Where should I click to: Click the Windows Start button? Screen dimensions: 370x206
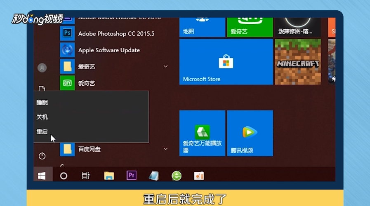tap(42, 176)
